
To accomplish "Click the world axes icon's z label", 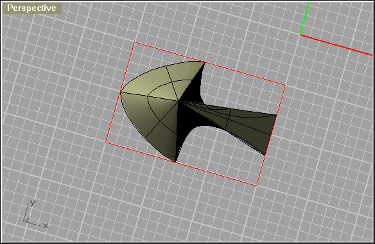I will [x=27, y=220].
